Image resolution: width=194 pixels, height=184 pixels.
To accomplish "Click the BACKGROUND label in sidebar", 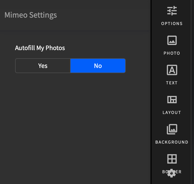I will click(172, 142).
